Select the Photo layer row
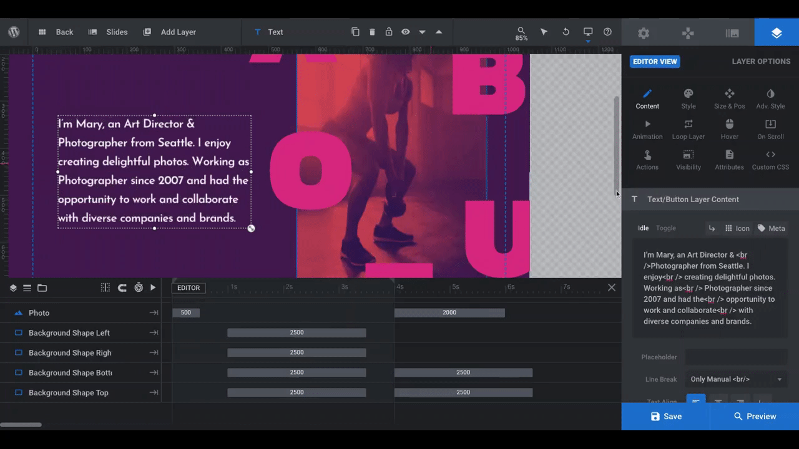 pyautogui.click(x=81, y=313)
